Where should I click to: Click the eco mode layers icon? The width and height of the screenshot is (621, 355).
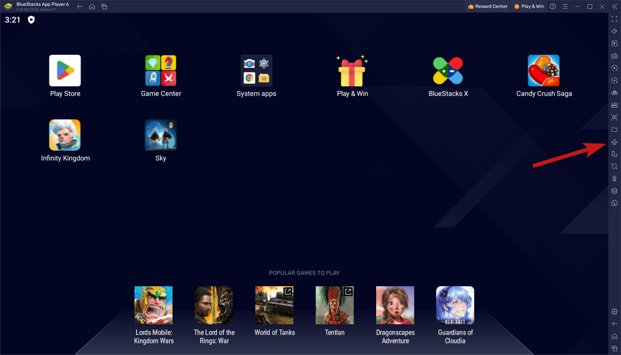[x=614, y=191]
